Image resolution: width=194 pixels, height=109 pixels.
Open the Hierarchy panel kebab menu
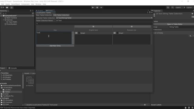coord(33,11)
